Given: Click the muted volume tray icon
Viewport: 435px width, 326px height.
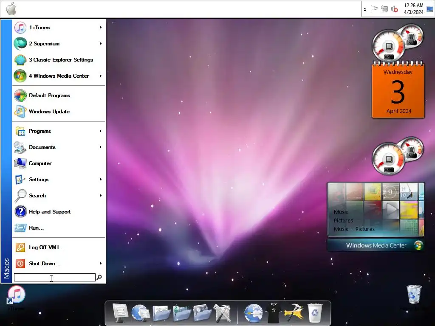Looking at the screenshot, I should click(394, 9).
